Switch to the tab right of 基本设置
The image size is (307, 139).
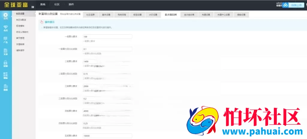122,15
